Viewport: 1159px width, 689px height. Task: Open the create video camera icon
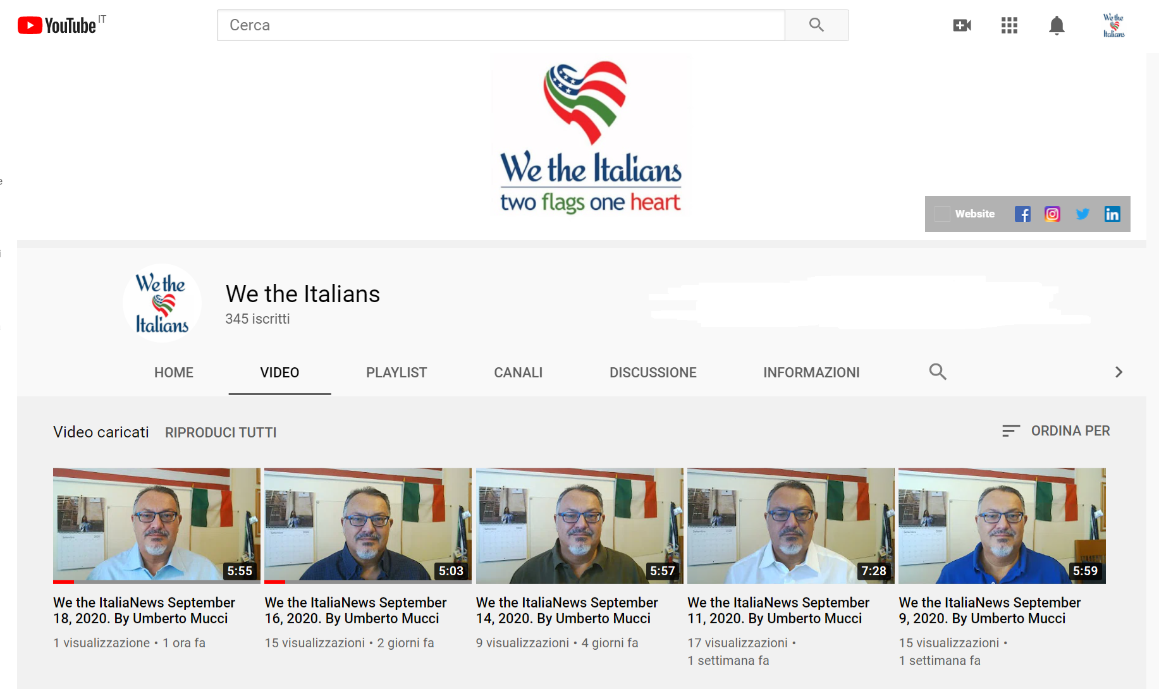coord(962,25)
